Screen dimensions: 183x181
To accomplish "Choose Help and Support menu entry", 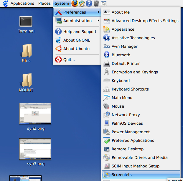I will (77, 32).
